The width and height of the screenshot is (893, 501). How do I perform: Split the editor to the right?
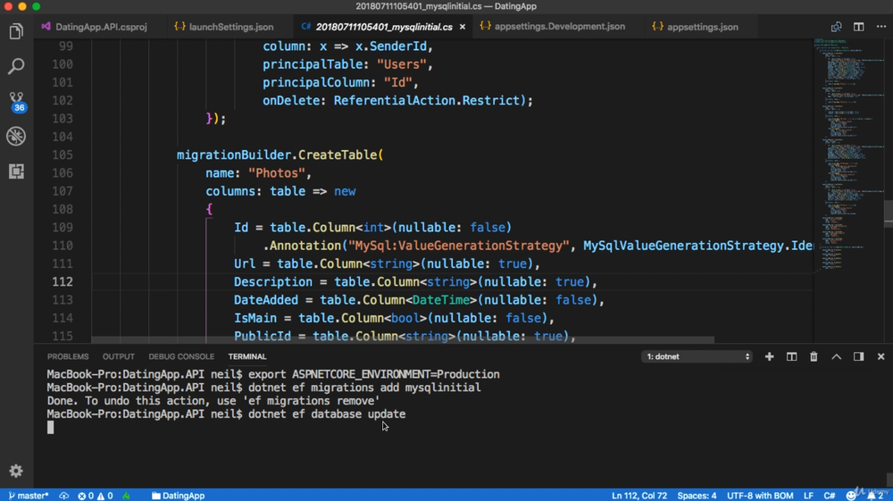click(859, 27)
